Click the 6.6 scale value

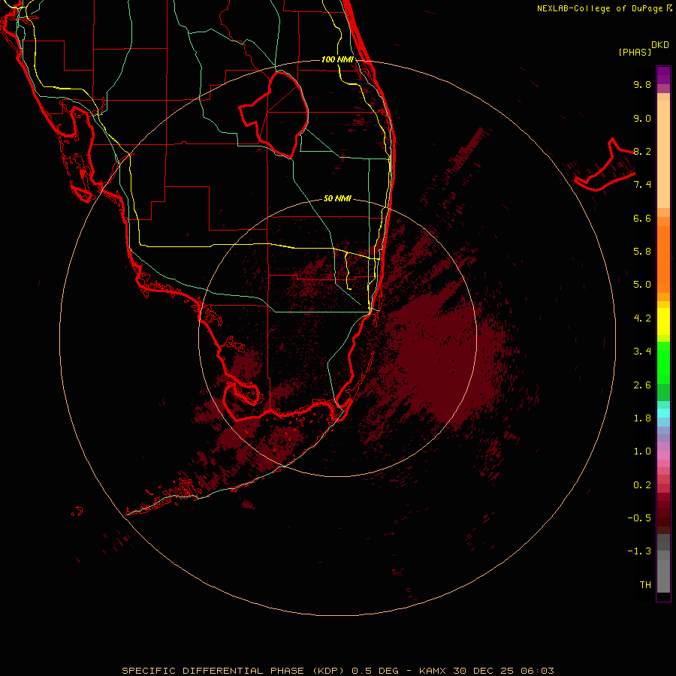point(642,219)
